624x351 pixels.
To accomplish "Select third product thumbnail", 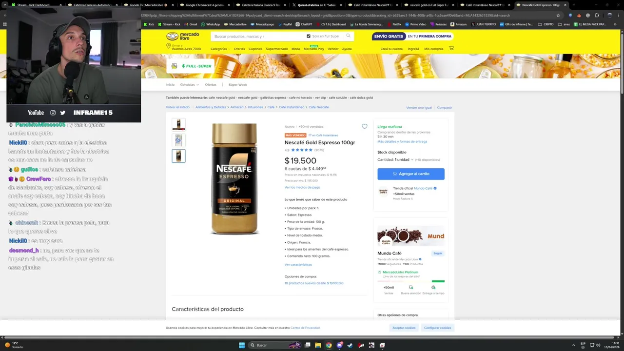I will pos(178,156).
